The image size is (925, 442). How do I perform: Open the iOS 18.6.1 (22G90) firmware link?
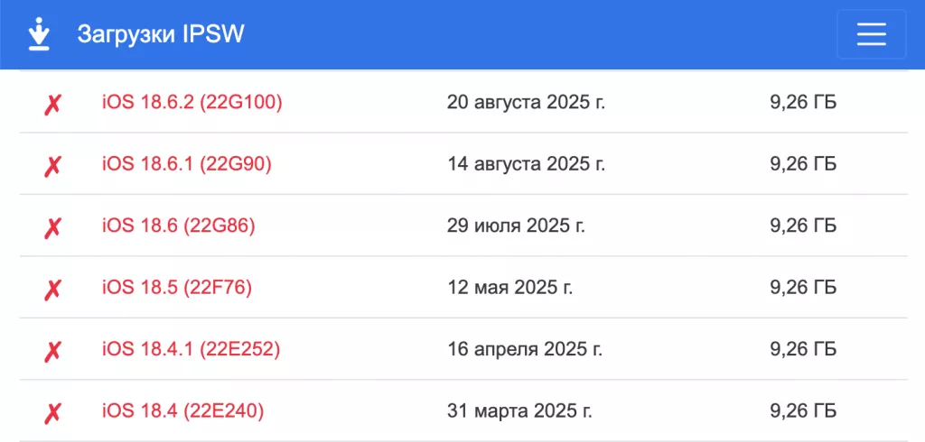pyautogui.click(x=187, y=164)
